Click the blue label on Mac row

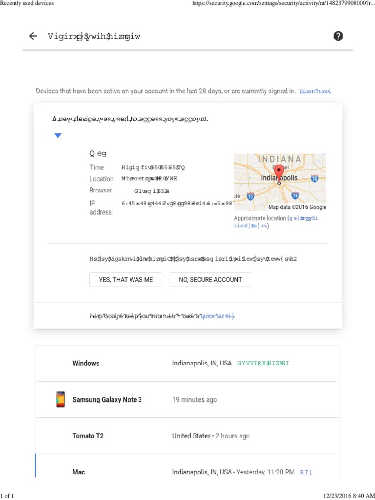coord(306,472)
